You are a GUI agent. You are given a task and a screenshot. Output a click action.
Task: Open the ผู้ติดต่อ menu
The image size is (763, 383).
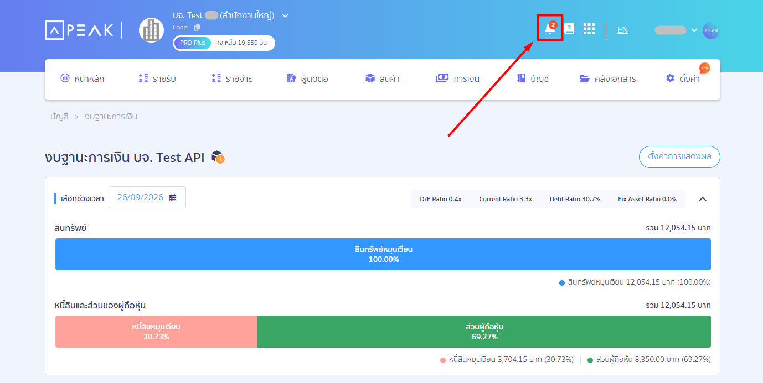[307, 78]
